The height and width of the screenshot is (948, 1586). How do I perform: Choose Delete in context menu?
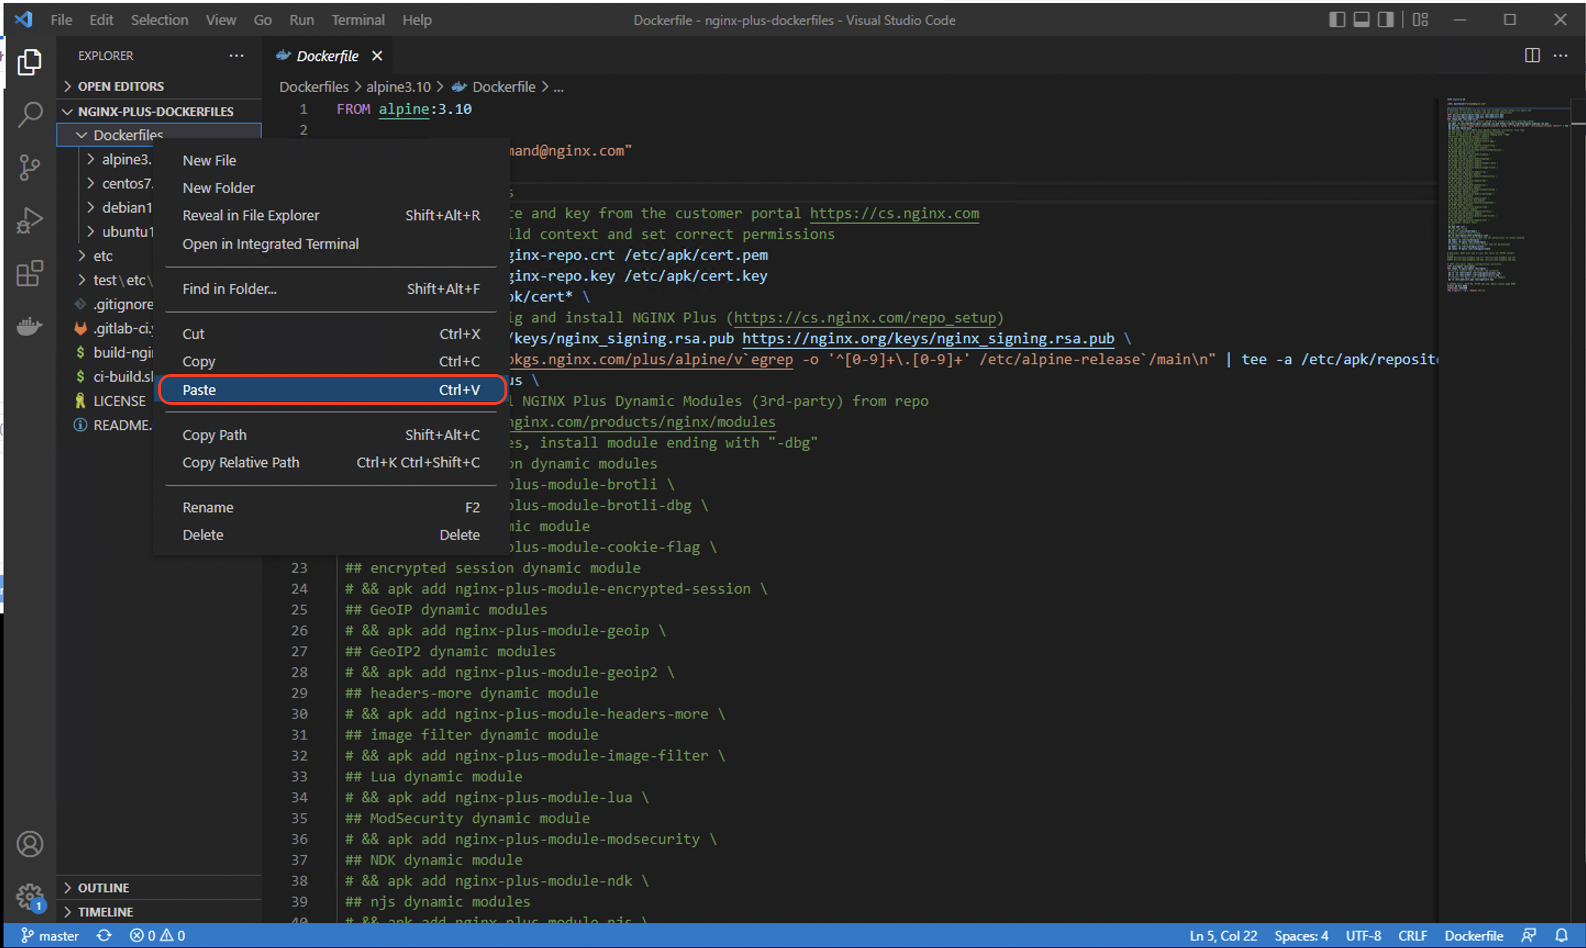[x=331, y=534]
